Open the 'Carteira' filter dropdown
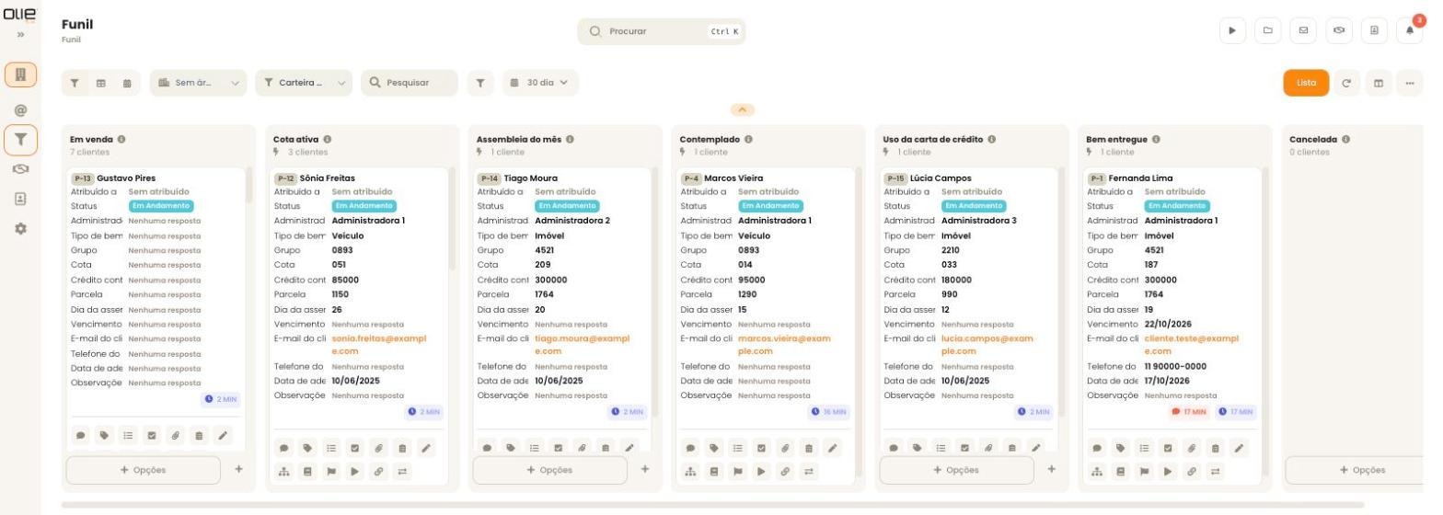1443x515 pixels. [x=304, y=83]
